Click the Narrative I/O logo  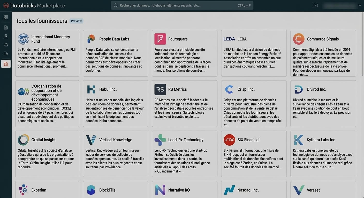pyautogui.click(x=160, y=190)
